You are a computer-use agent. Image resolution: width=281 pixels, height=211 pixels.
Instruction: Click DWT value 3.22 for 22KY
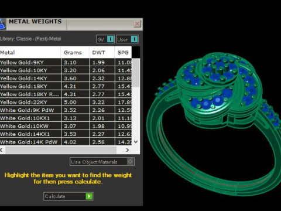(x=98, y=102)
